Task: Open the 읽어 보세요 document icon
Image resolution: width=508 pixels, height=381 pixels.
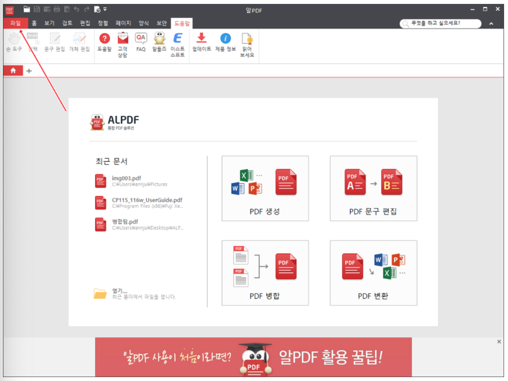Action: [247, 45]
